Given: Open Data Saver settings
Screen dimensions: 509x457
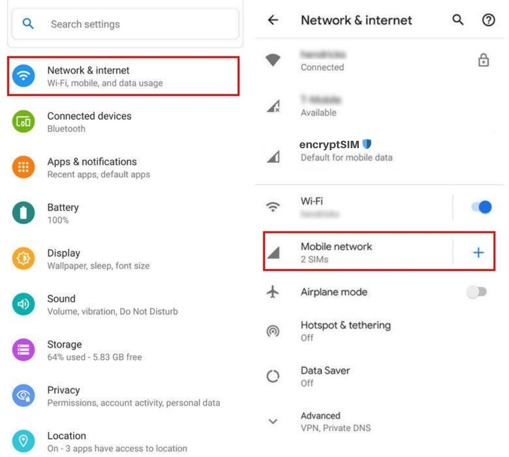Looking at the screenshot, I should (x=325, y=376).
